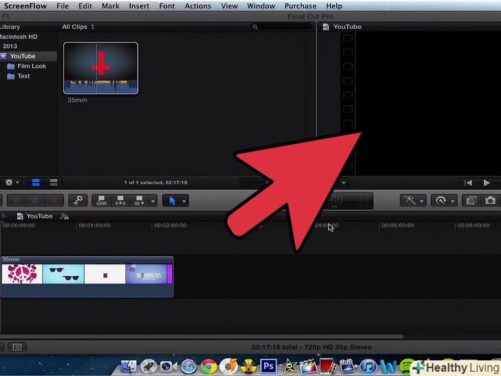Click the audio skimming icon beside YouTube

click(x=64, y=216)
